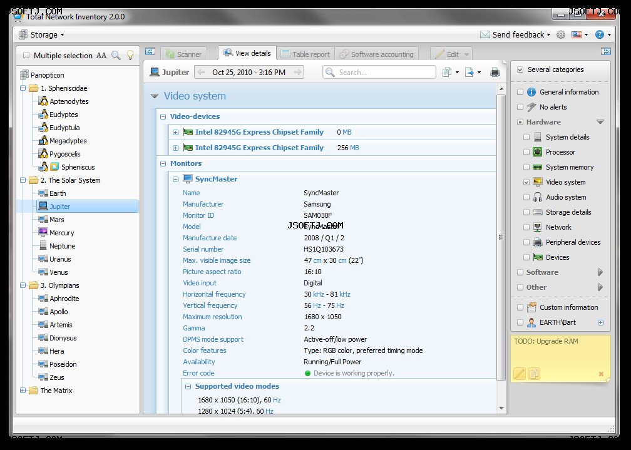631x450 pixels.
Task: Click the details pane vertical scrollbar
Action: 501,237
